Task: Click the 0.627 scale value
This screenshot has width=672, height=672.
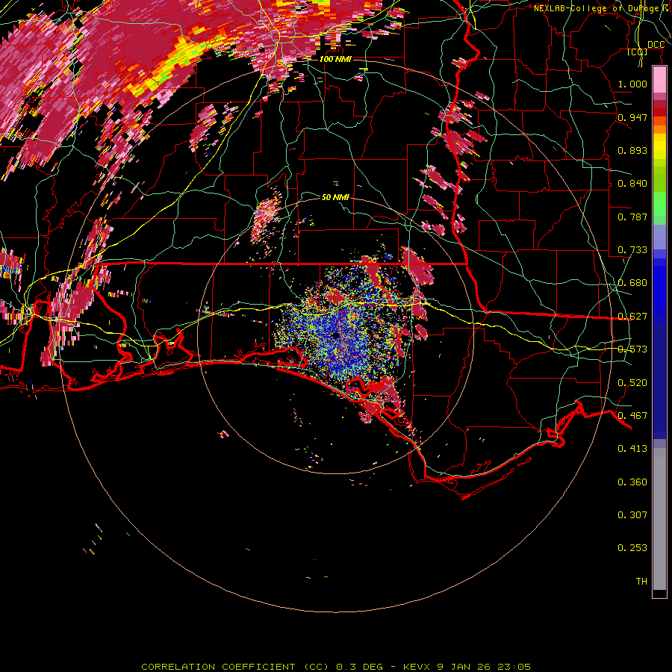Action: (x=632, y=316)
